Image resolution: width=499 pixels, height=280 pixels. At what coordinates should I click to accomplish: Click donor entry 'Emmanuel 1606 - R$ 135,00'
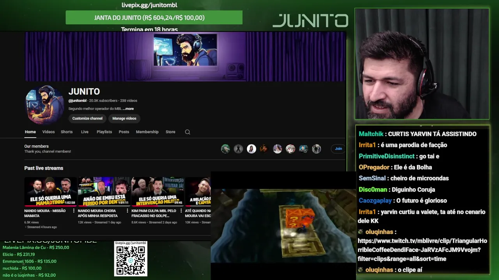30,261
